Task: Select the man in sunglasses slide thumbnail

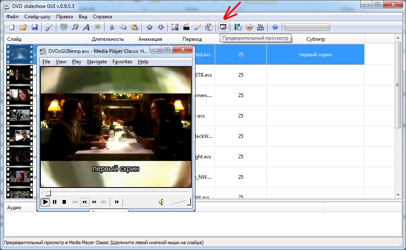Action: 20,136
